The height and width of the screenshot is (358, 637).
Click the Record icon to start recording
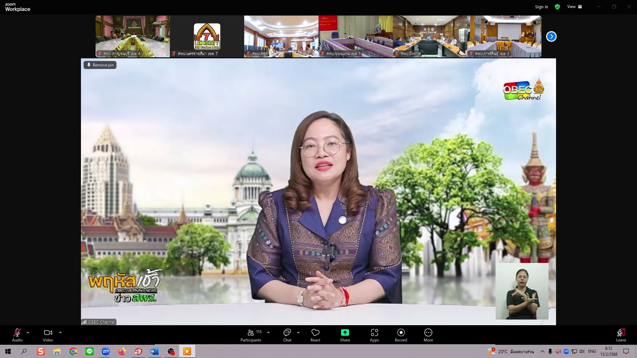401,332
